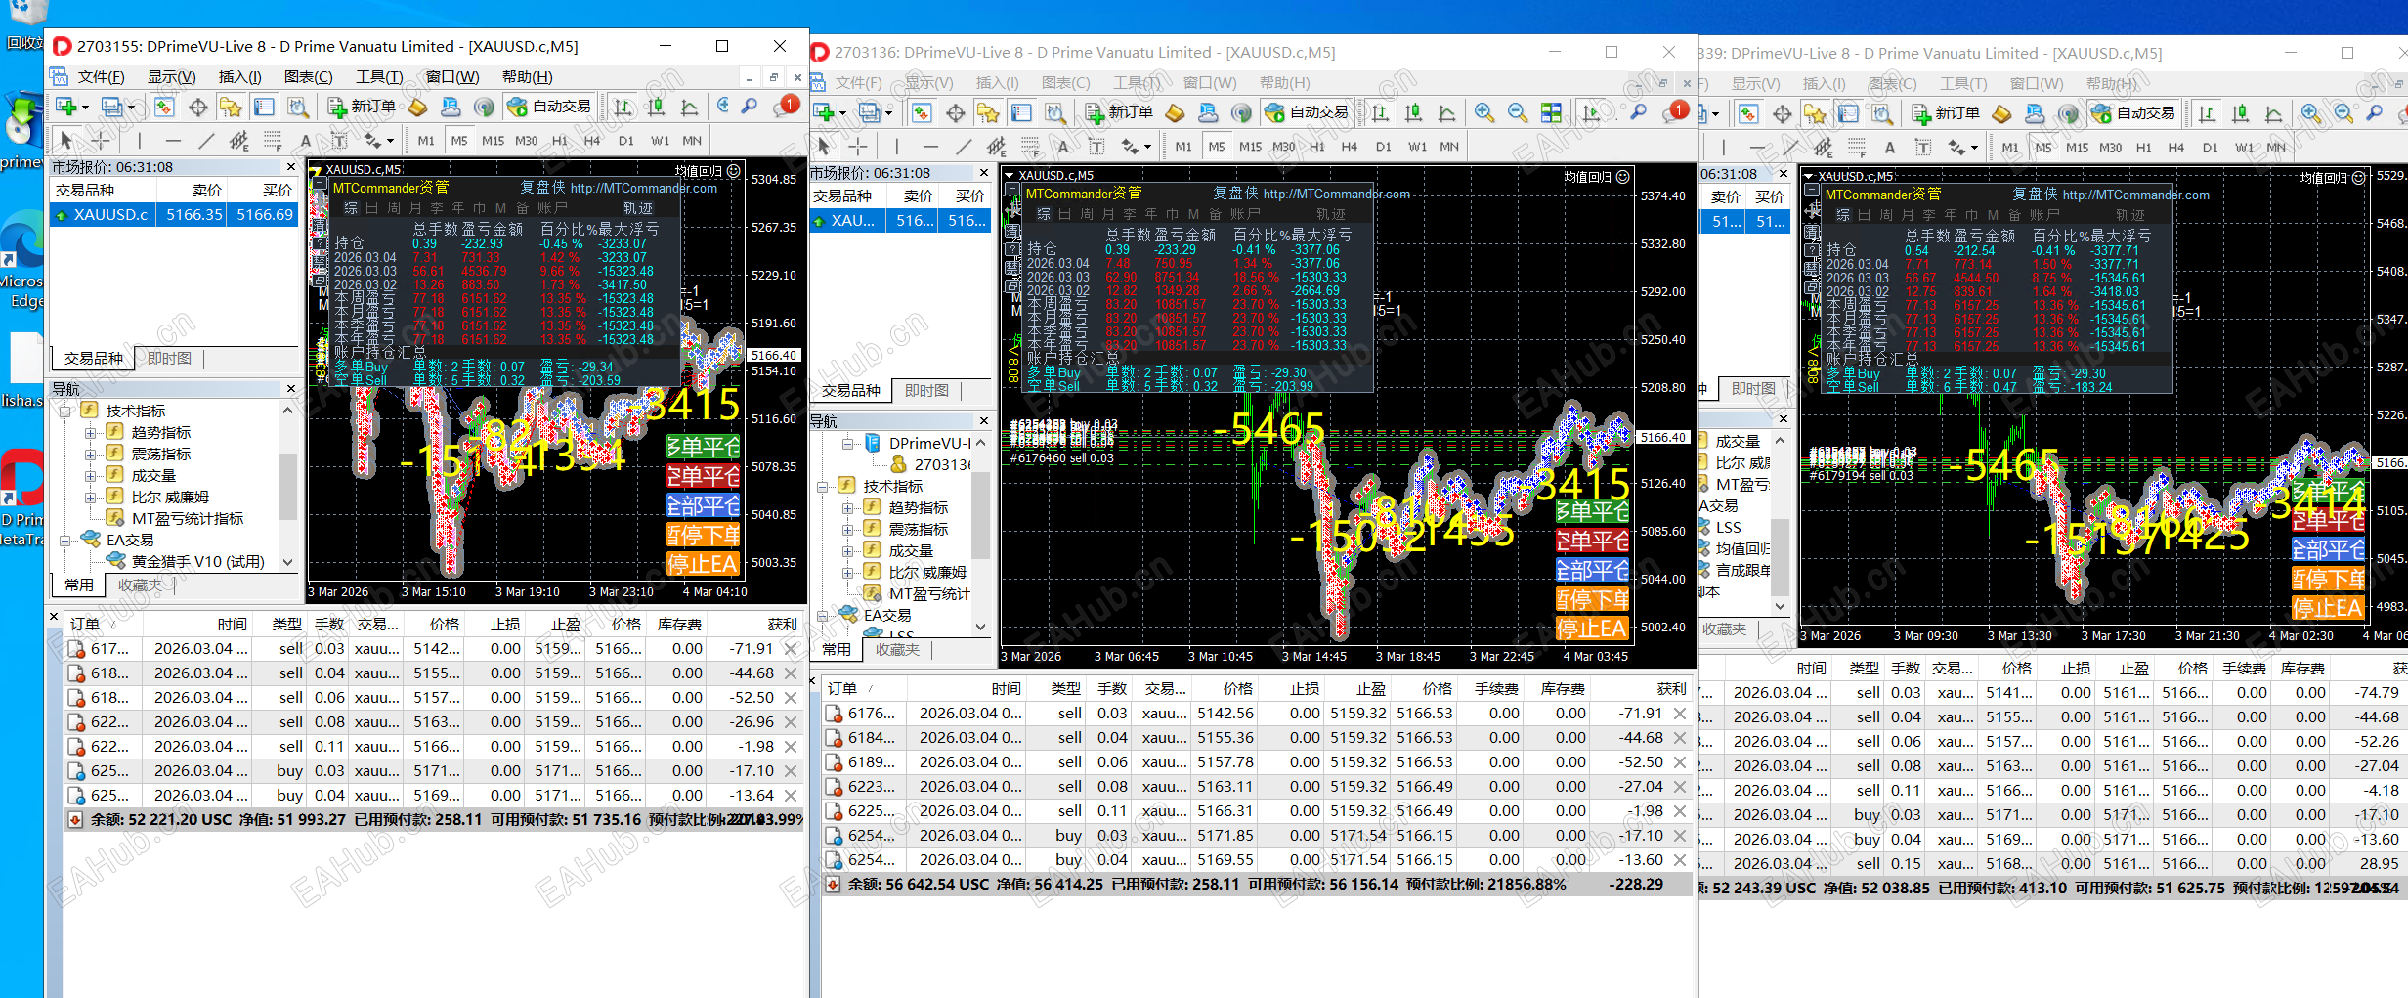This screenshot has height=998, width=2408.
Task: Select the trendline drawing tool in window 2703155
Action: point(205,141)
